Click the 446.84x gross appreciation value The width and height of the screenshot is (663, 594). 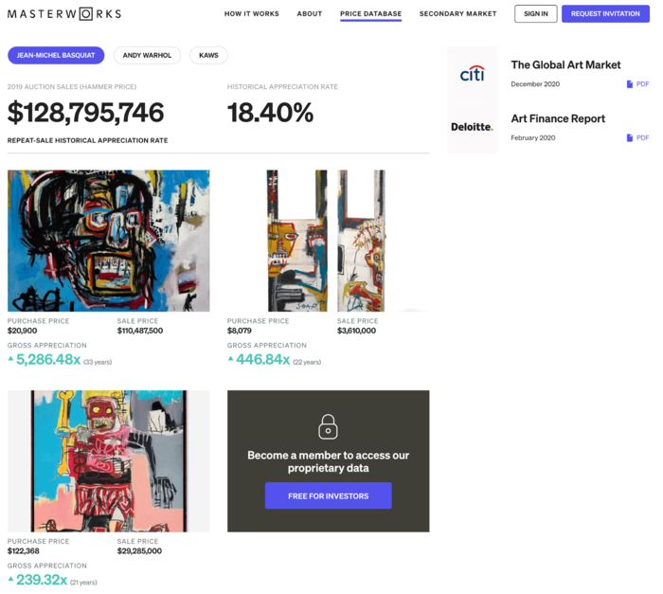pos(263,360)
